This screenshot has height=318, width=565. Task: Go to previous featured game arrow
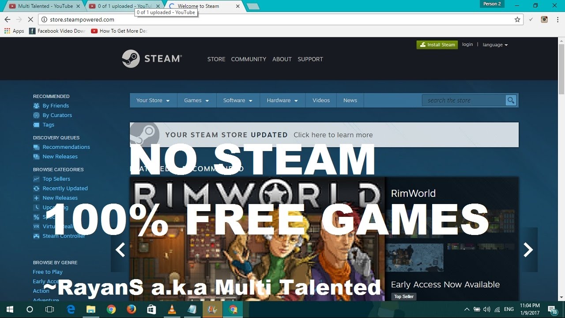(x=120, y=250)
